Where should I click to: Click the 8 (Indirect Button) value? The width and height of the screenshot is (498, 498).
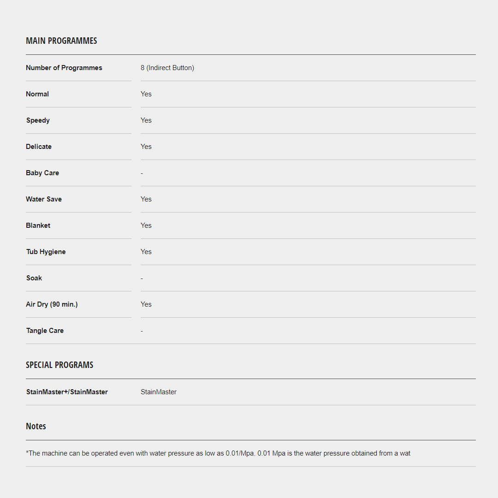click(x=167, y=68)
